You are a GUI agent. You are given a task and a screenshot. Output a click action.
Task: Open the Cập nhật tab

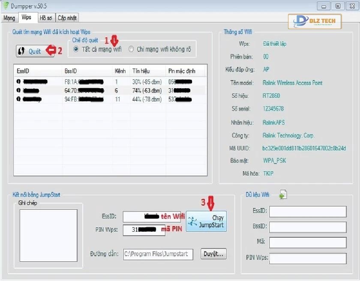click(x=68, y=18)
